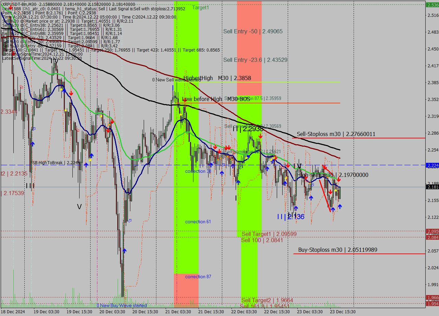Select the 'High-shift m30 | 2.19700000' label
This screenshot has height=316, width=439.
click(x=333, y=175)
